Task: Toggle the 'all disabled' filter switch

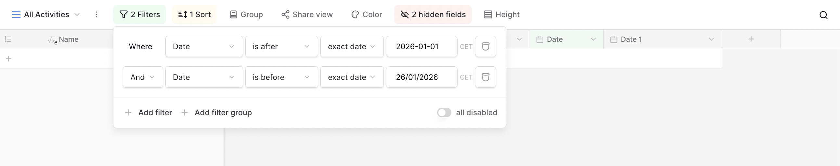Action: point(444,112)
